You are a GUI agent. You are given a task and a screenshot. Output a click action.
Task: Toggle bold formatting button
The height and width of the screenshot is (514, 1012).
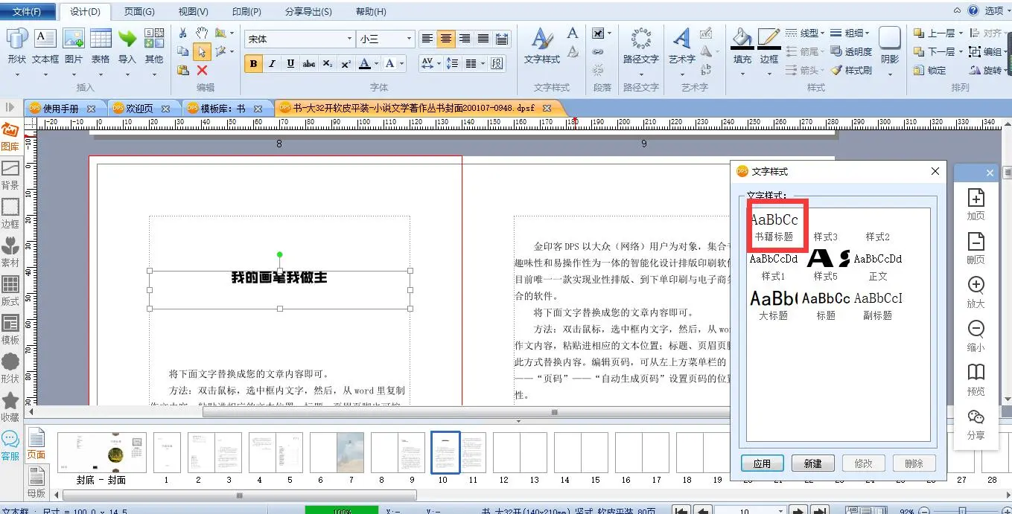[254, 64]
